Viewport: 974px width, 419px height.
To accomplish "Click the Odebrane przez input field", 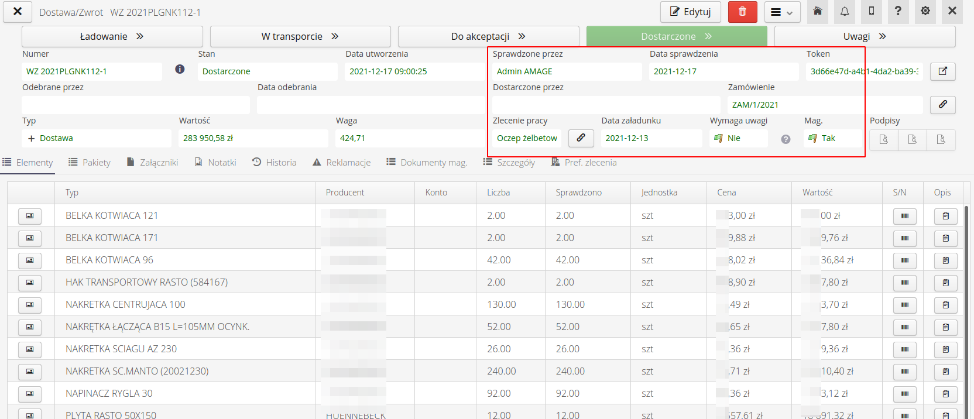I will click(x=136, y=105).
